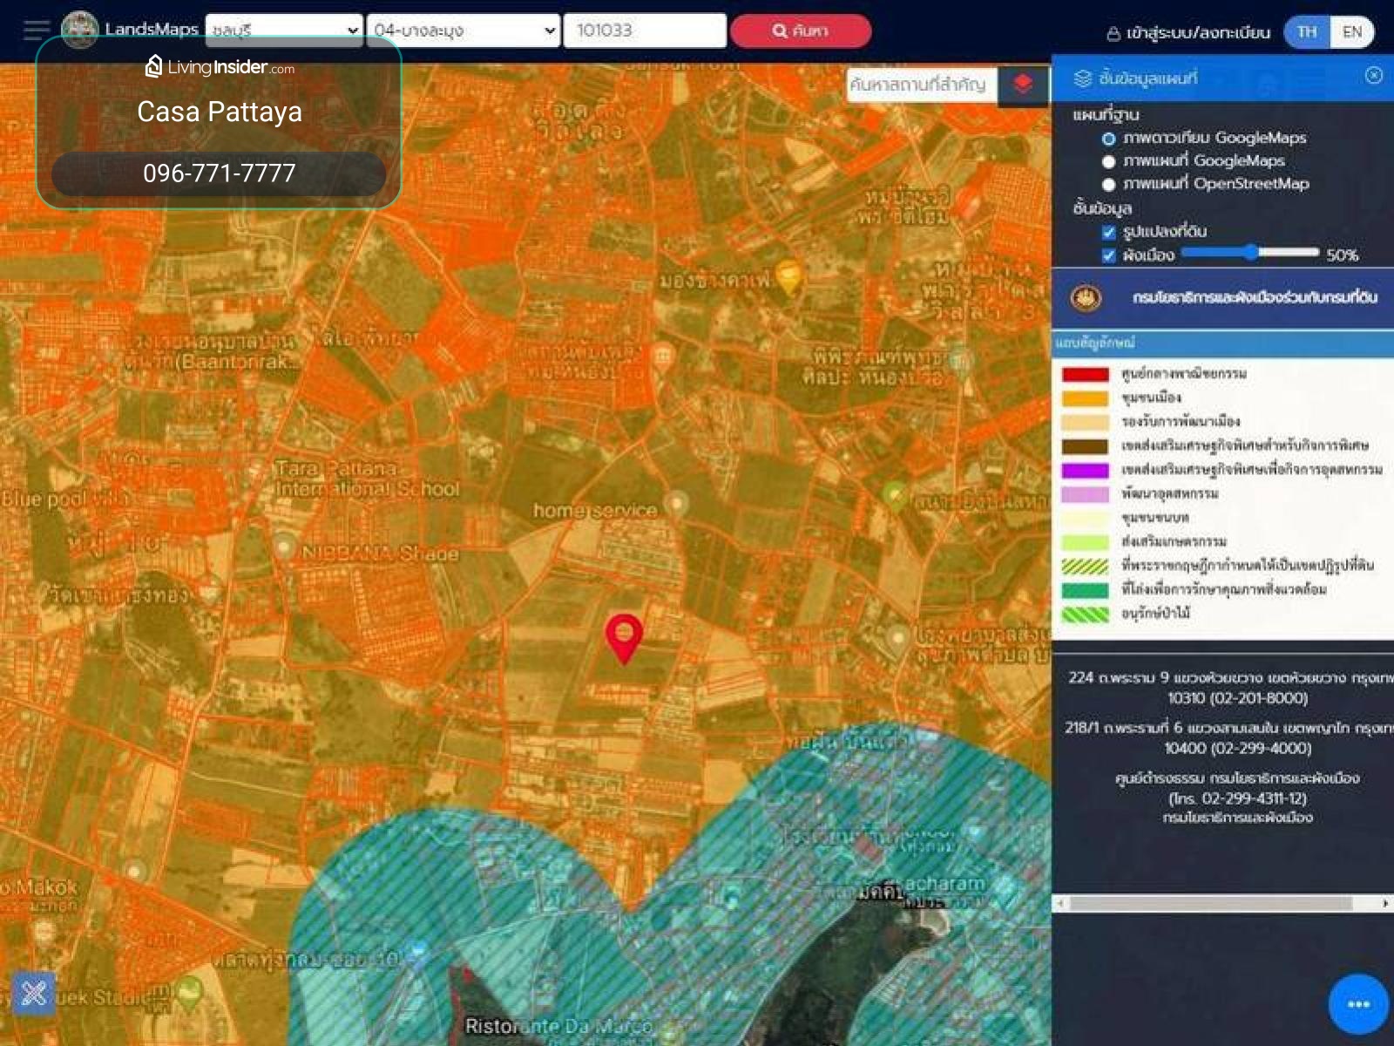Click the yellow map marker near top
The width and height of the screenshot is (1394, 1046).
coord(788,276)
